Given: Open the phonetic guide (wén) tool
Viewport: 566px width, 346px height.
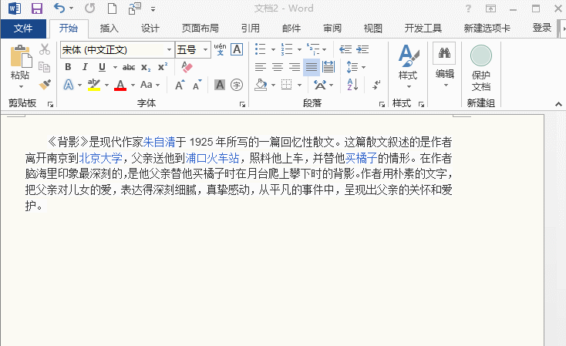Looking at the screenshot, I should (220, 49).
